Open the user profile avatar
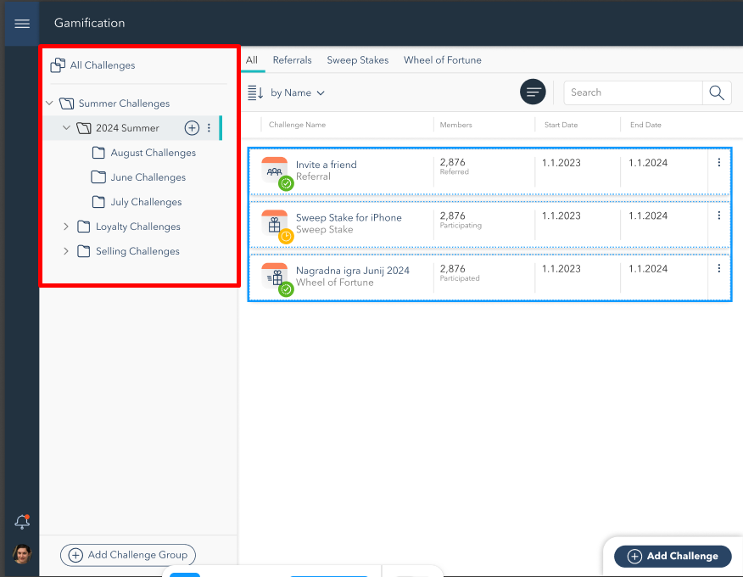Viewport: 743px width, 577px height. [x=22, y=554]
